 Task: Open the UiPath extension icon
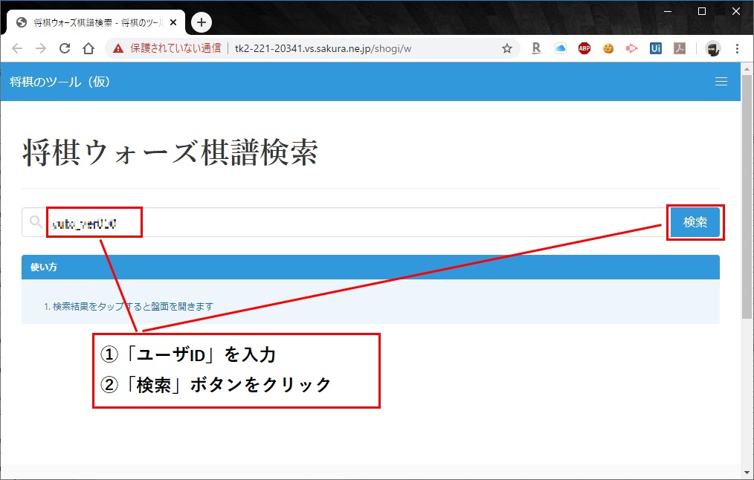point(655,48)
